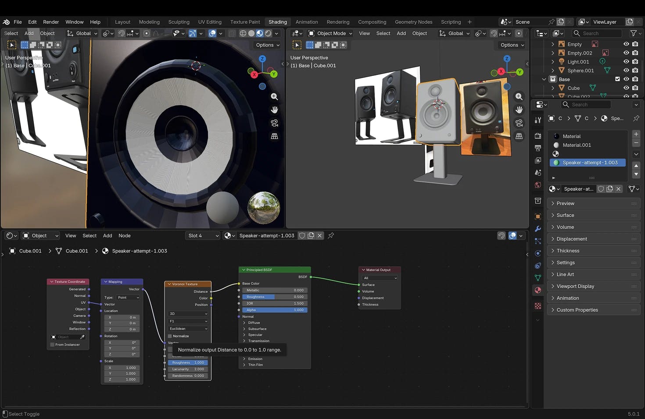Select Material.001 in the material slot list
The image size is (645, 419).
click(x=577, y=145)
